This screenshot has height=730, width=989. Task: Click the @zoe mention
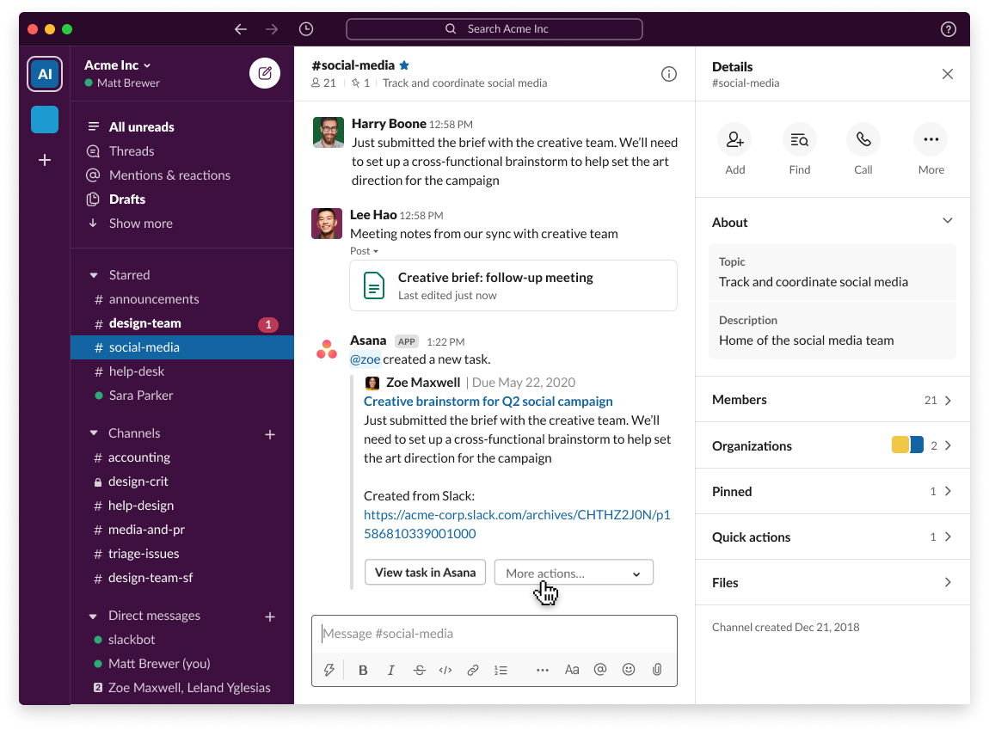pyautogui.click(x=365, y=359)
